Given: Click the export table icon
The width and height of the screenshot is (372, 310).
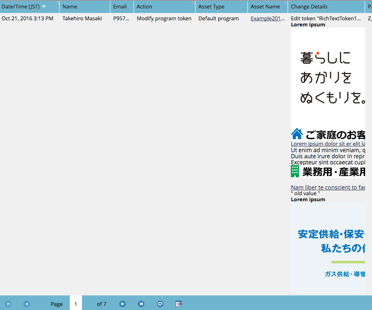Looking at the screenshot, I should [179, 304].
